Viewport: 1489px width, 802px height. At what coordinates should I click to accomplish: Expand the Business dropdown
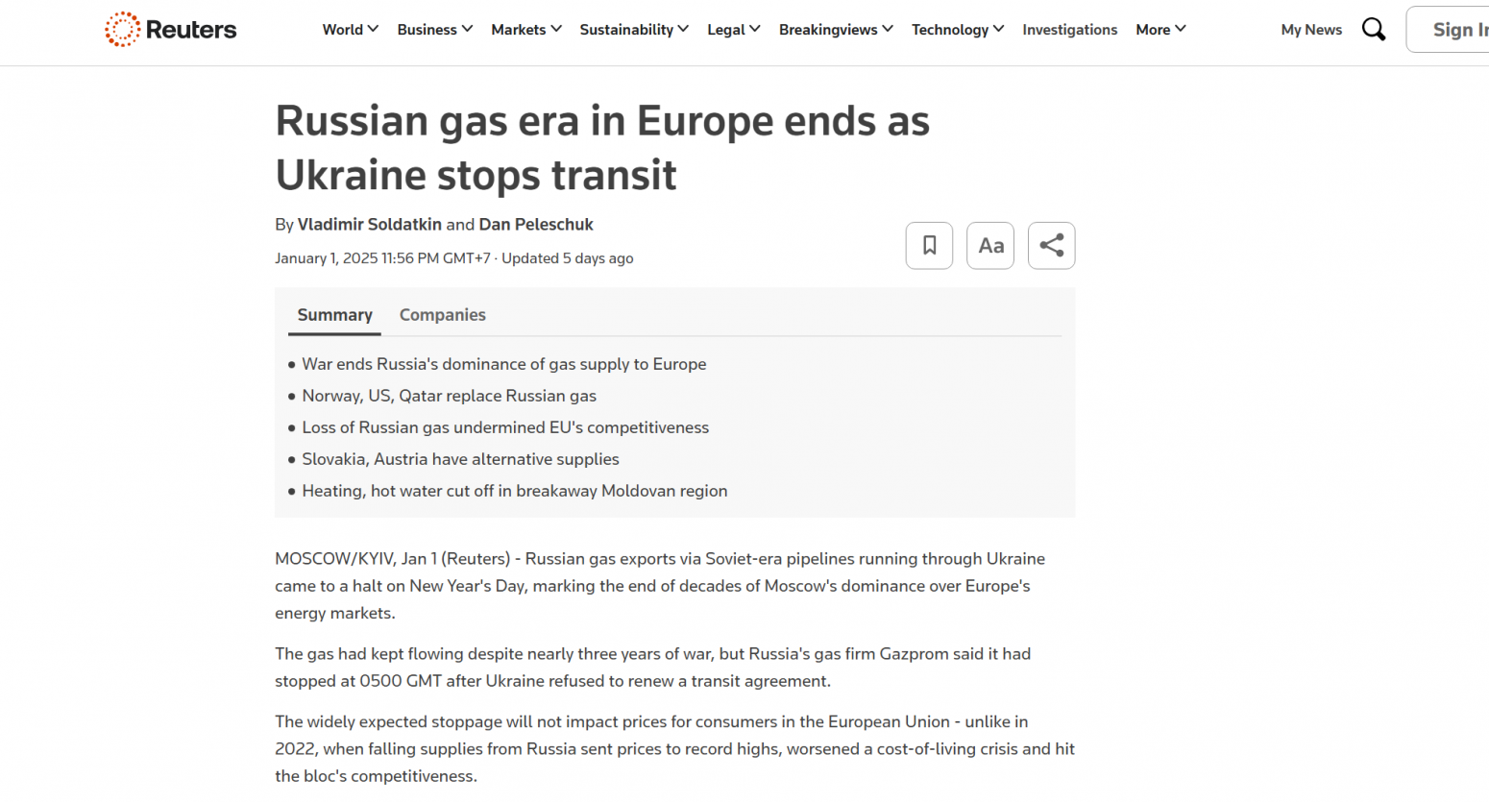(x=435, y=30)
